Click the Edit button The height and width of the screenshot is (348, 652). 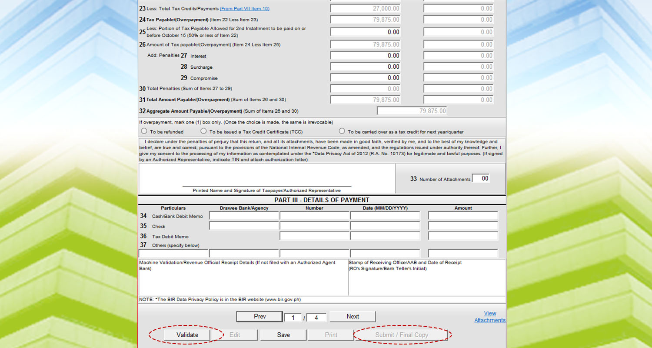coord(235,335)
